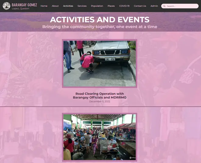Go to the About page
This screenshot has height=163, width=201.
click(x=55, y=6)
